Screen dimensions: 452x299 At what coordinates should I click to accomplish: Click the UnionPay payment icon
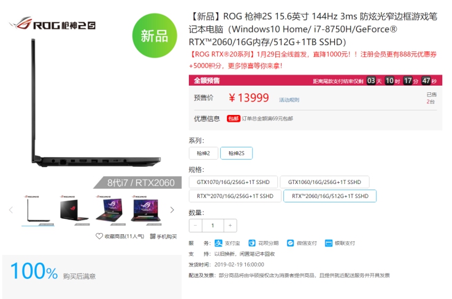329,243
